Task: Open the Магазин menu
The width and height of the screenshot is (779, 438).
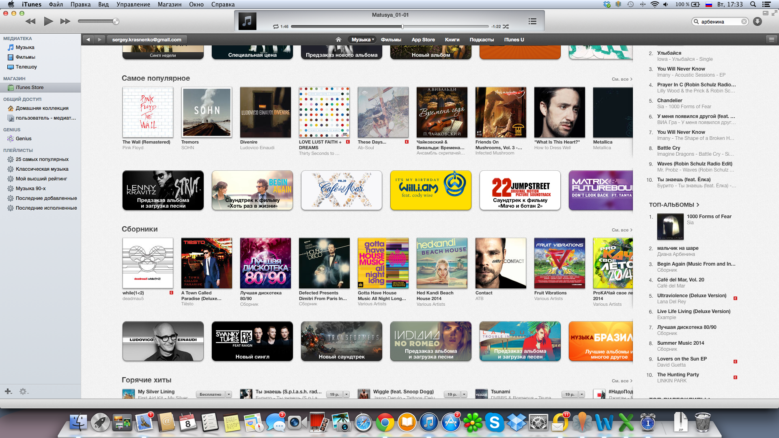Action: pos(170,4)
